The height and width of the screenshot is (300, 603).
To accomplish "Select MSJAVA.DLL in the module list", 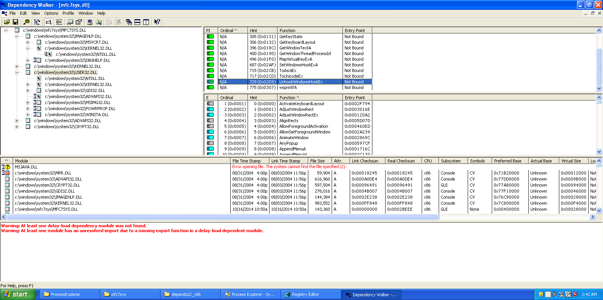I will coord(26,167).
